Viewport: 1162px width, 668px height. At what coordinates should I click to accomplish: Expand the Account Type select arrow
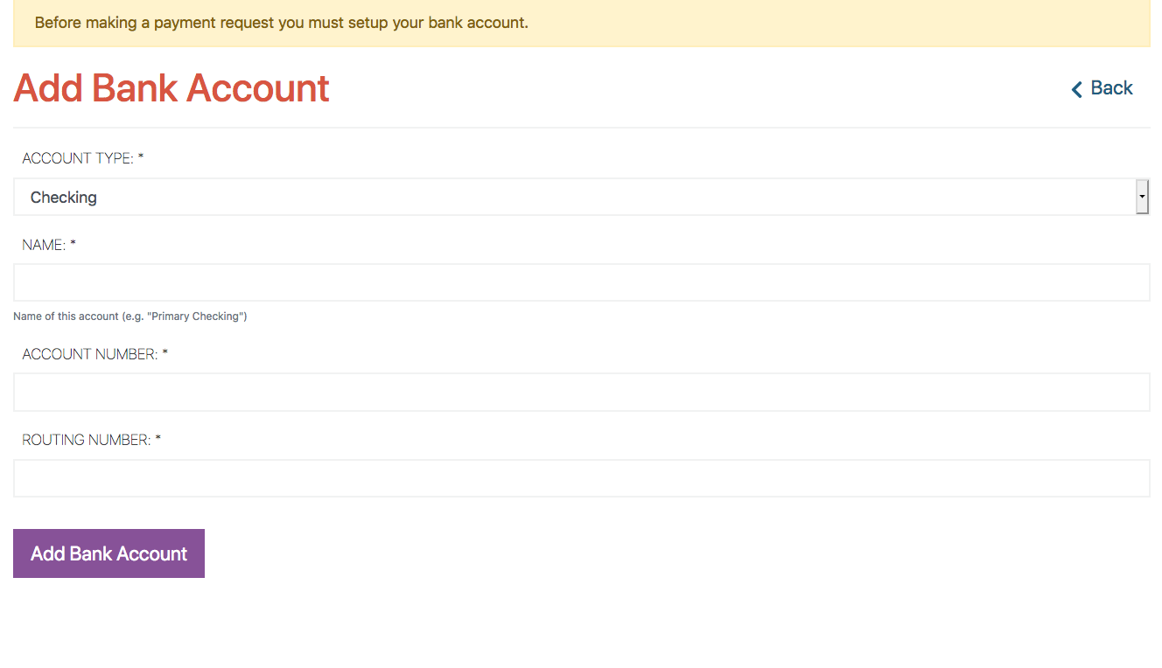[1142, 197]
